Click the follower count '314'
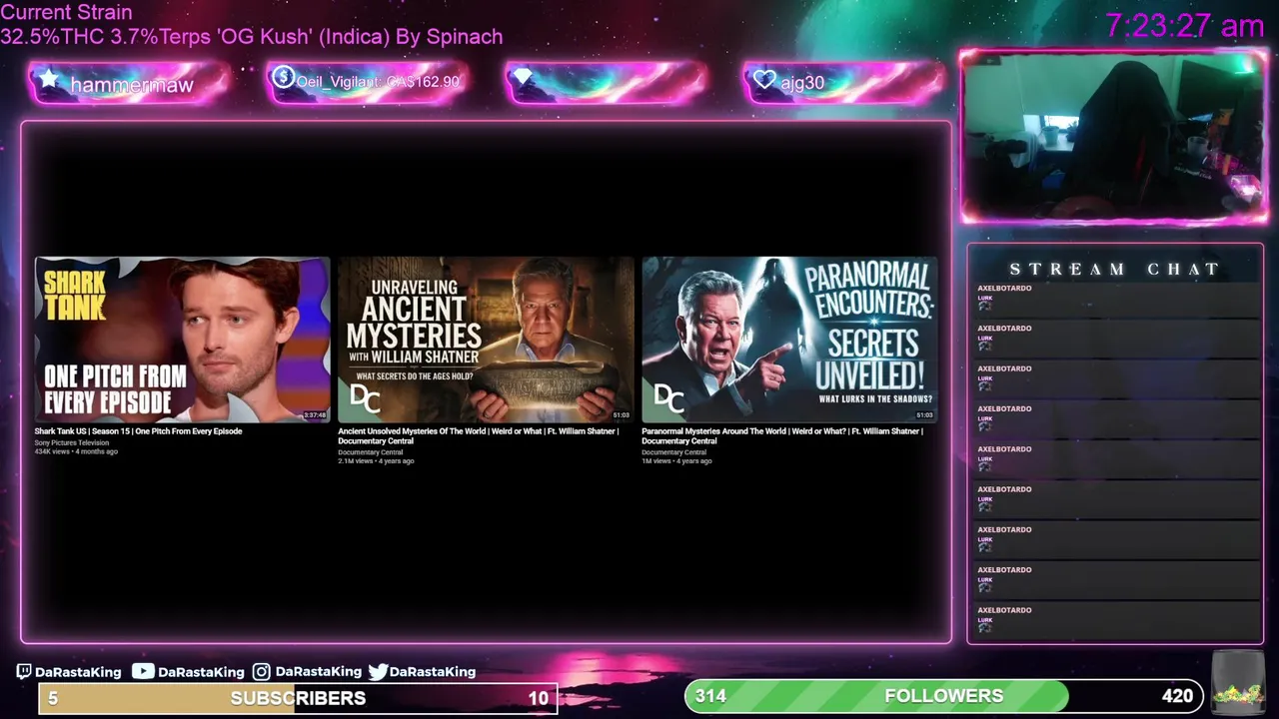Viewport: 1279px width, 719px height. point(710,696)
